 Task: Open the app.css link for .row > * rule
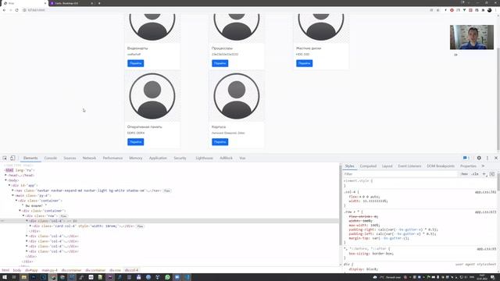click(485, 212)
